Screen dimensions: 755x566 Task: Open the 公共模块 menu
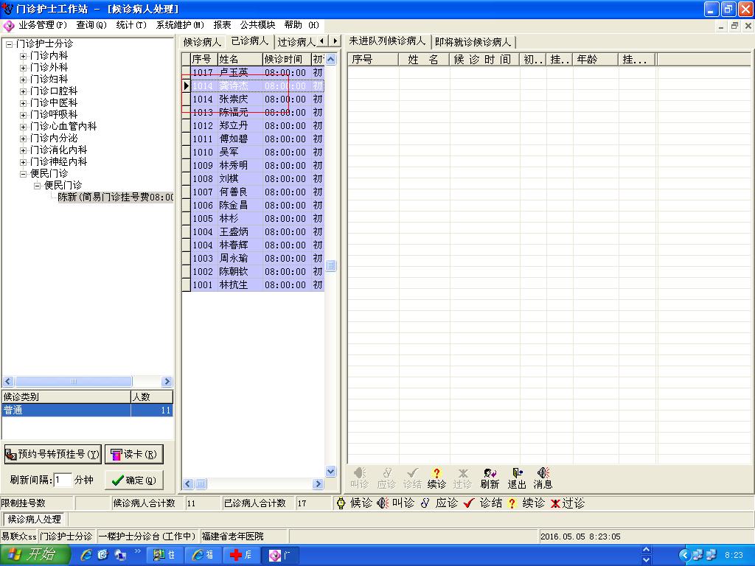(257, 25)
